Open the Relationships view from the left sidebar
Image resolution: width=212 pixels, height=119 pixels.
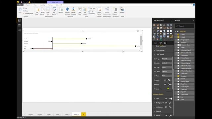pyautogui.click(x=19, y=30)
